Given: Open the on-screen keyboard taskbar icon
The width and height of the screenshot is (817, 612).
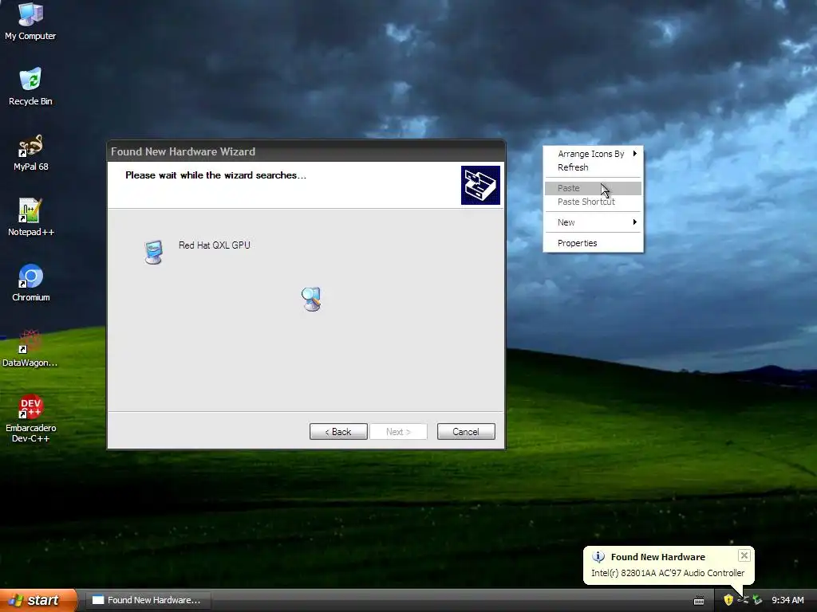Looking at the screenshot, I should [x=699, y=601].
